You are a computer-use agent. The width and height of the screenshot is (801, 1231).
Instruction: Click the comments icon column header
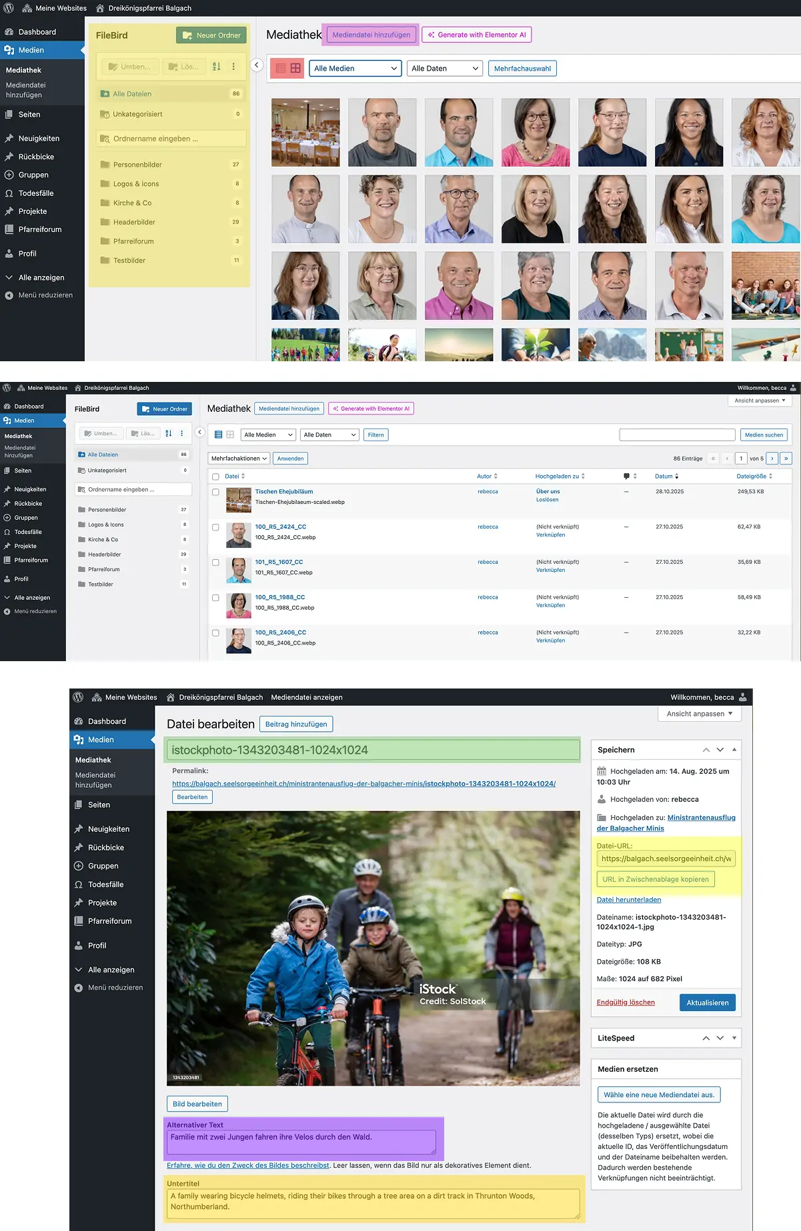point(626,476)
